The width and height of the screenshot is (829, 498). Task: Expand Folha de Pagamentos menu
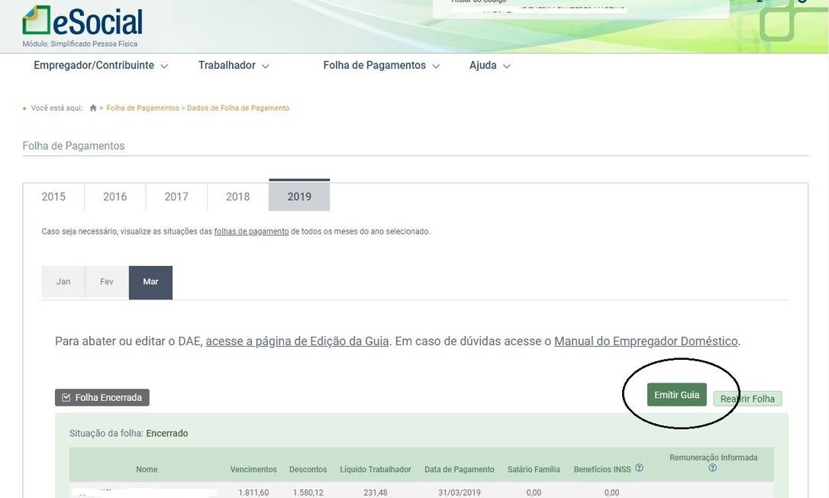tap(381, 66)
